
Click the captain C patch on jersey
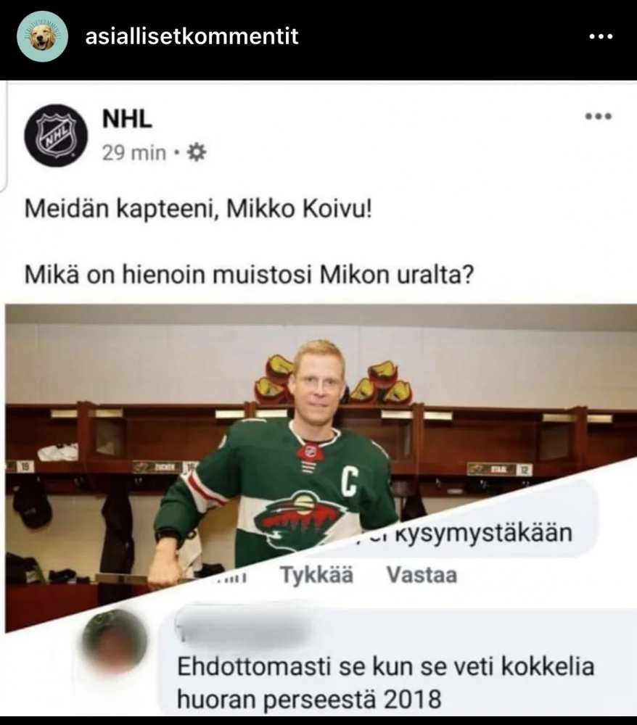coord(349,481)
